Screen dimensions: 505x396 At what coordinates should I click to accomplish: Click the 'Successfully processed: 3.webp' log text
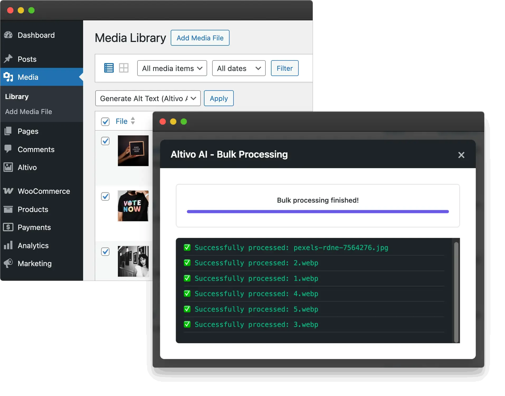click(x=256, y=324)
